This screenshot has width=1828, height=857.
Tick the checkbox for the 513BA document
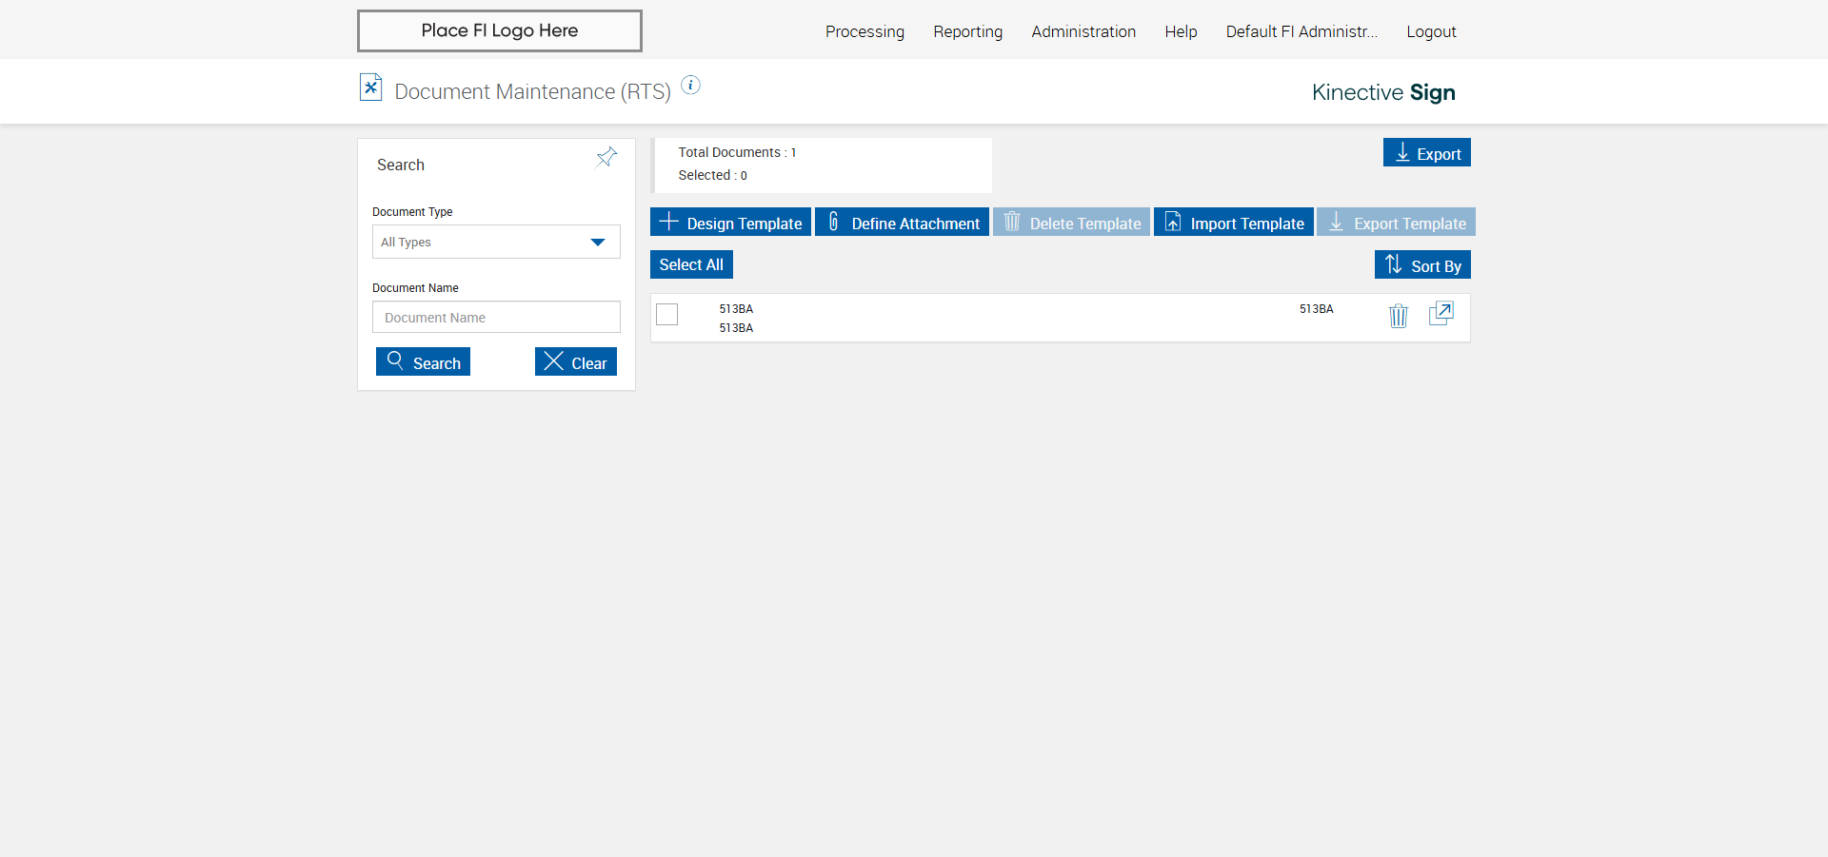[667, 314]
